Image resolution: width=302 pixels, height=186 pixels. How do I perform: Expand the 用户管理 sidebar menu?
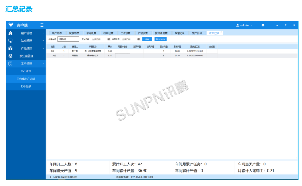point(43,33)
